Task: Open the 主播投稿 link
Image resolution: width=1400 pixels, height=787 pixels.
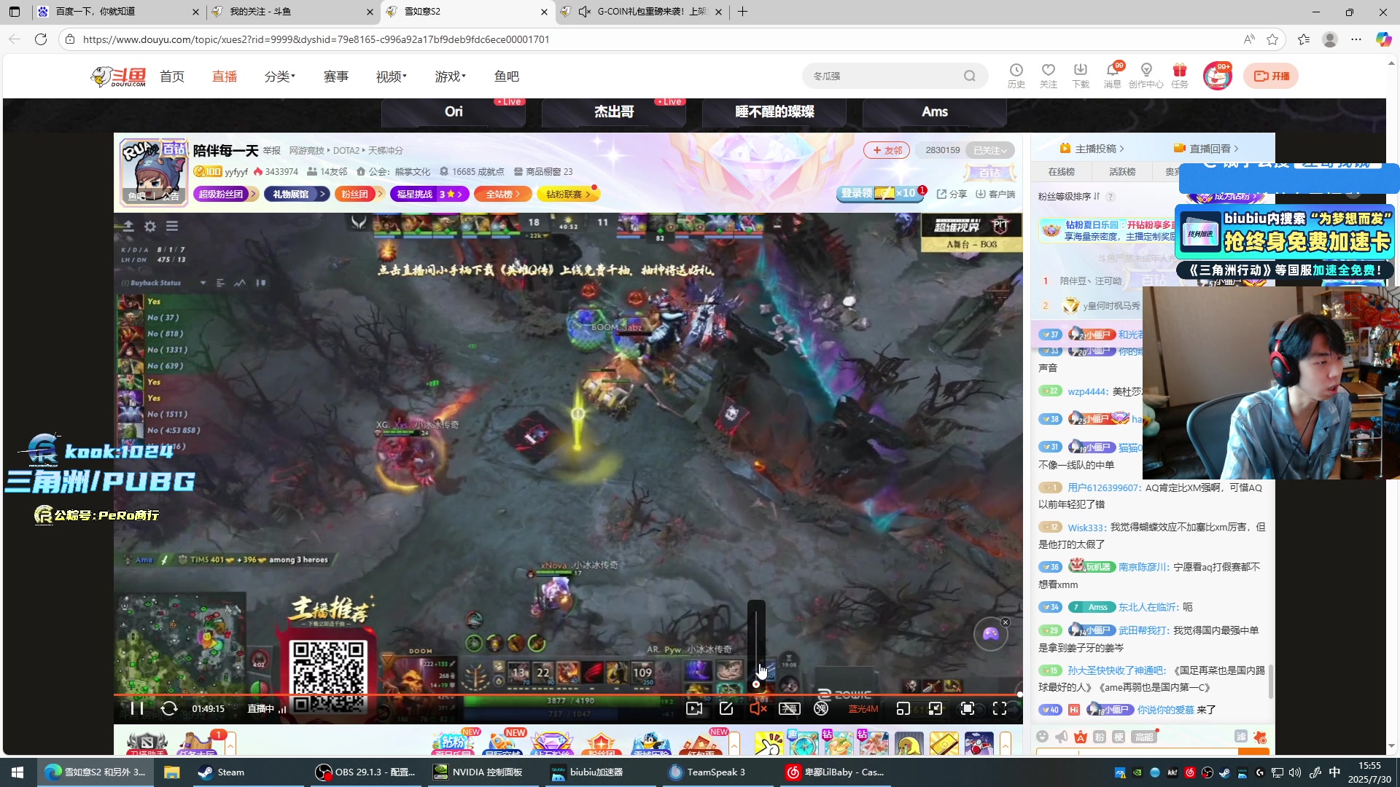Action: point(1092,149)
